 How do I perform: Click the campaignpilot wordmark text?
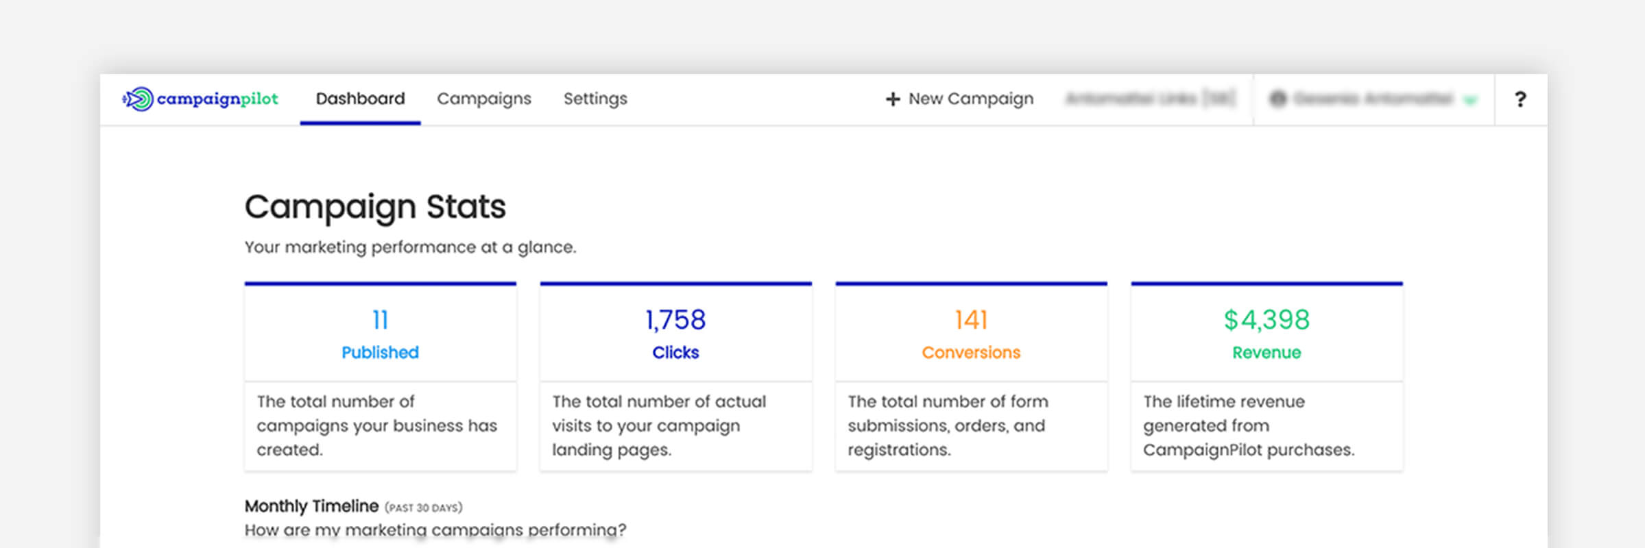(x=217, y=99)
